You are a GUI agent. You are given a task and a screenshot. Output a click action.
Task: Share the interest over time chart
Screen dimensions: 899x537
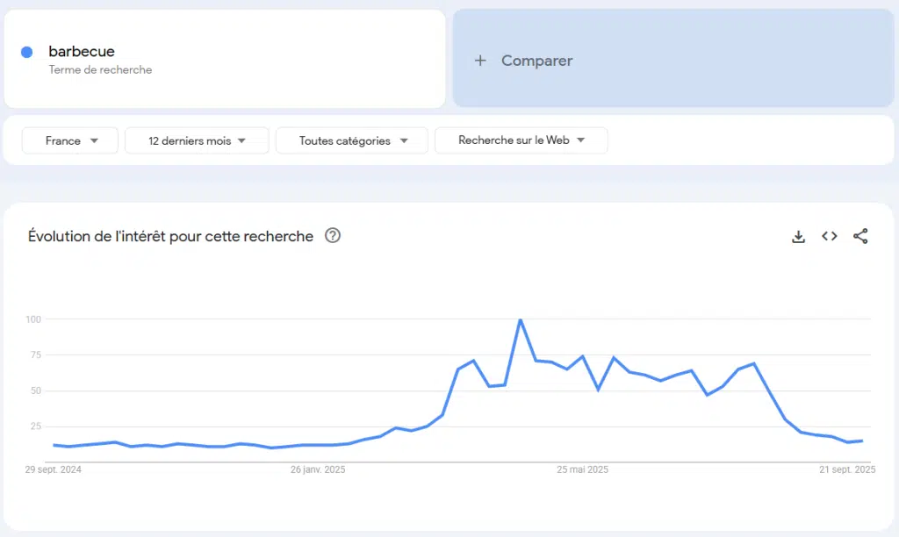[x=860, y=236]
